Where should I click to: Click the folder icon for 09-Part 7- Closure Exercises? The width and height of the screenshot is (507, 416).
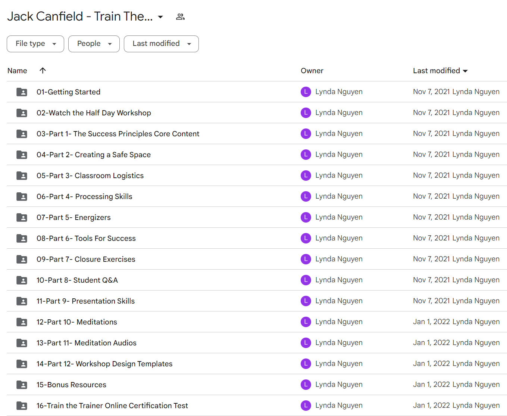[22, 259]
